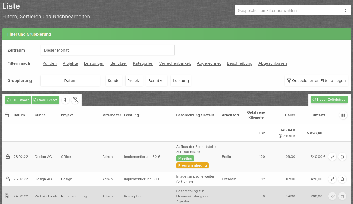Expand the Zeitraum 'Dieser Monat' dropdown
The width and height of the screenshot is (353, 204).
point(107,50)
